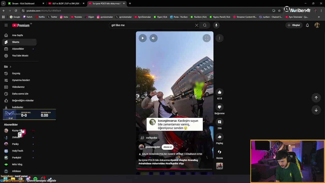The width and height of the screenshot is (325, 183).
Task: Open Abonelikler in the sidebar
Action: point(19,49)
